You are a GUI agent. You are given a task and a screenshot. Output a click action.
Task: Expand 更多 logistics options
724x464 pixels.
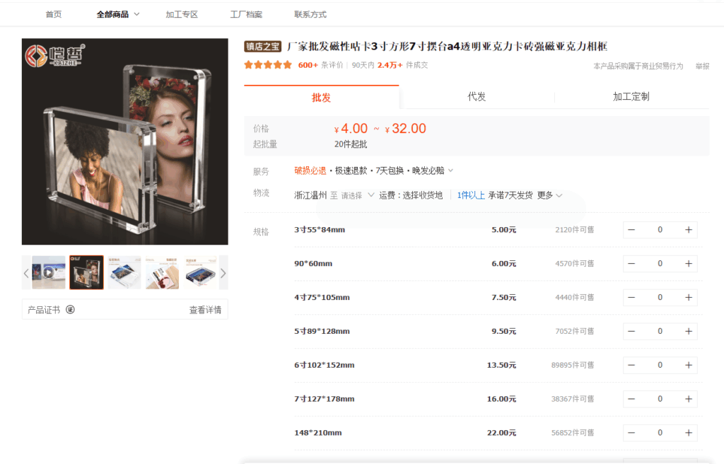pyautogui.click(x=549, y=195)
